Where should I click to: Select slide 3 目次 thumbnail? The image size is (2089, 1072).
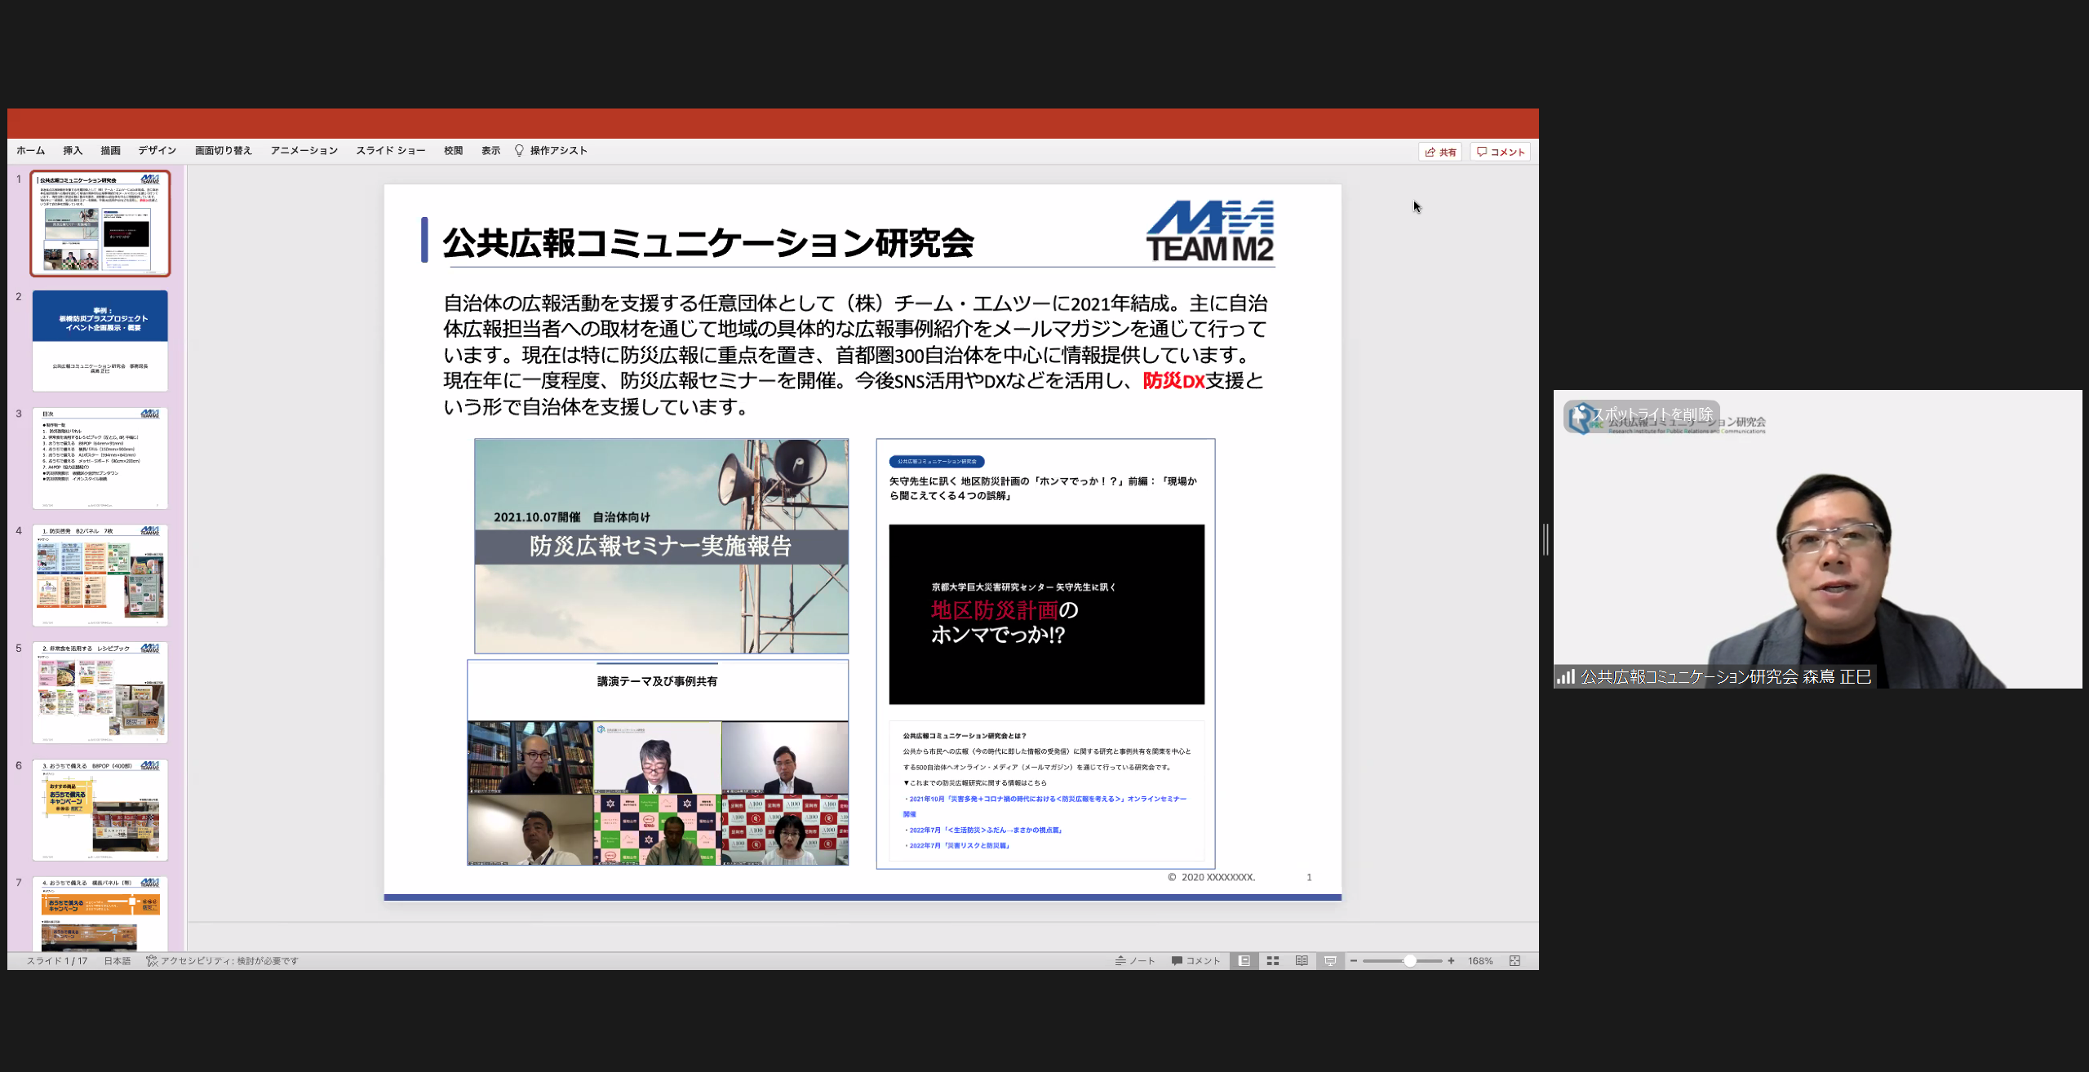point(100,458)
